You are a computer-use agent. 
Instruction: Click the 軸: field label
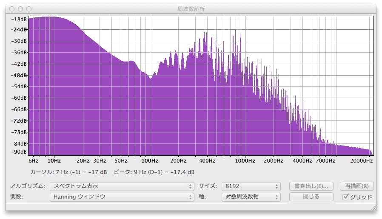click(x=202, y=197)
